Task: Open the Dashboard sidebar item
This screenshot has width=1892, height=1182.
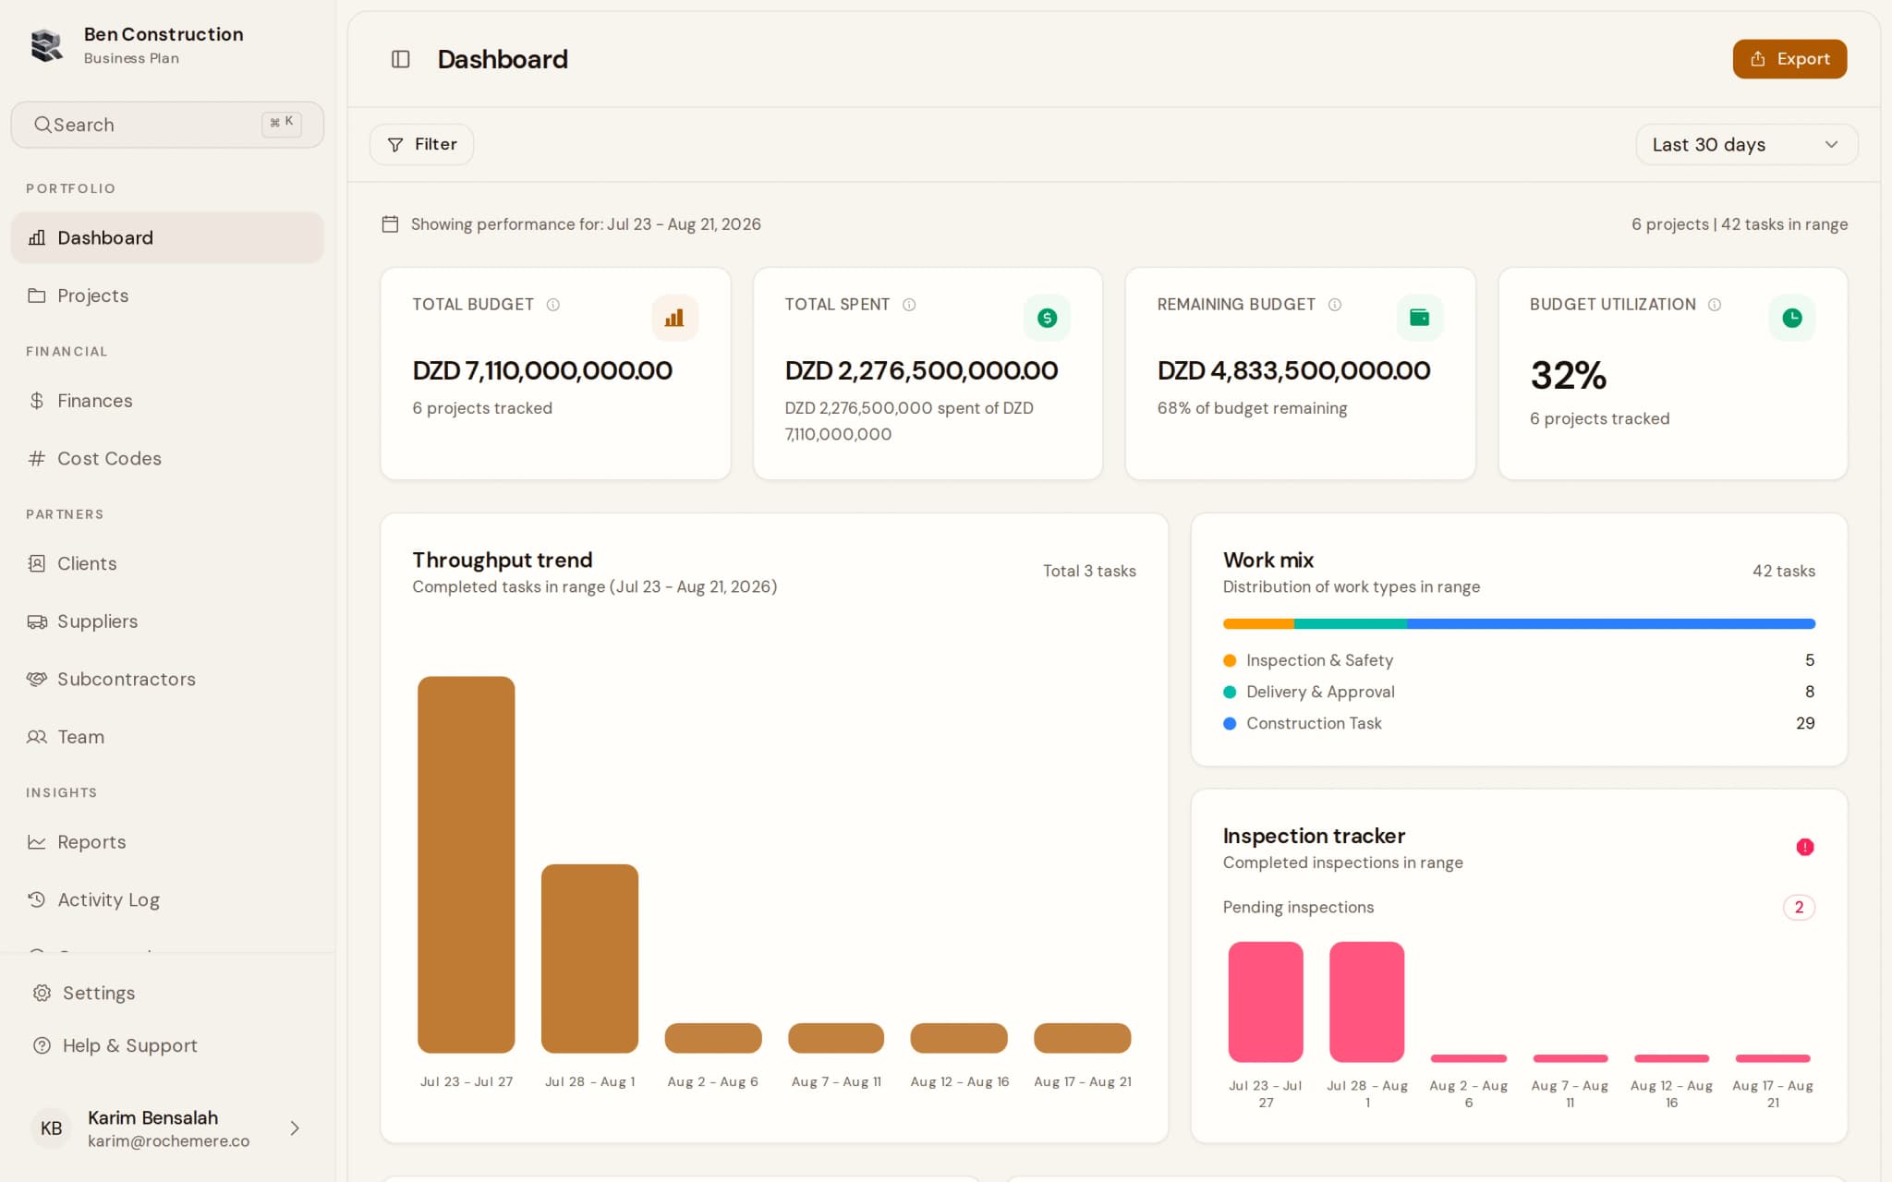Action: (167, 237)
